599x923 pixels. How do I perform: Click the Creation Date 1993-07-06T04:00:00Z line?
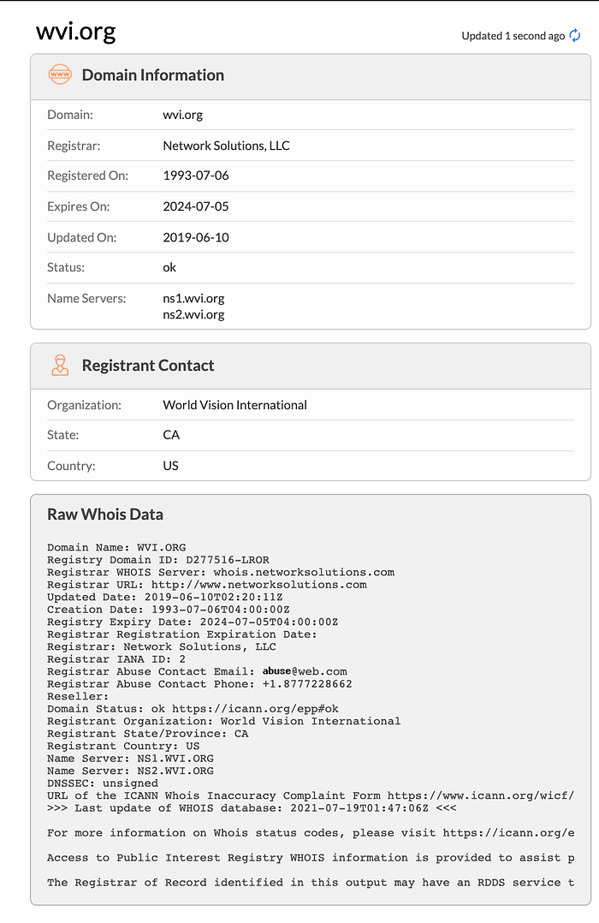coord(169,610)
